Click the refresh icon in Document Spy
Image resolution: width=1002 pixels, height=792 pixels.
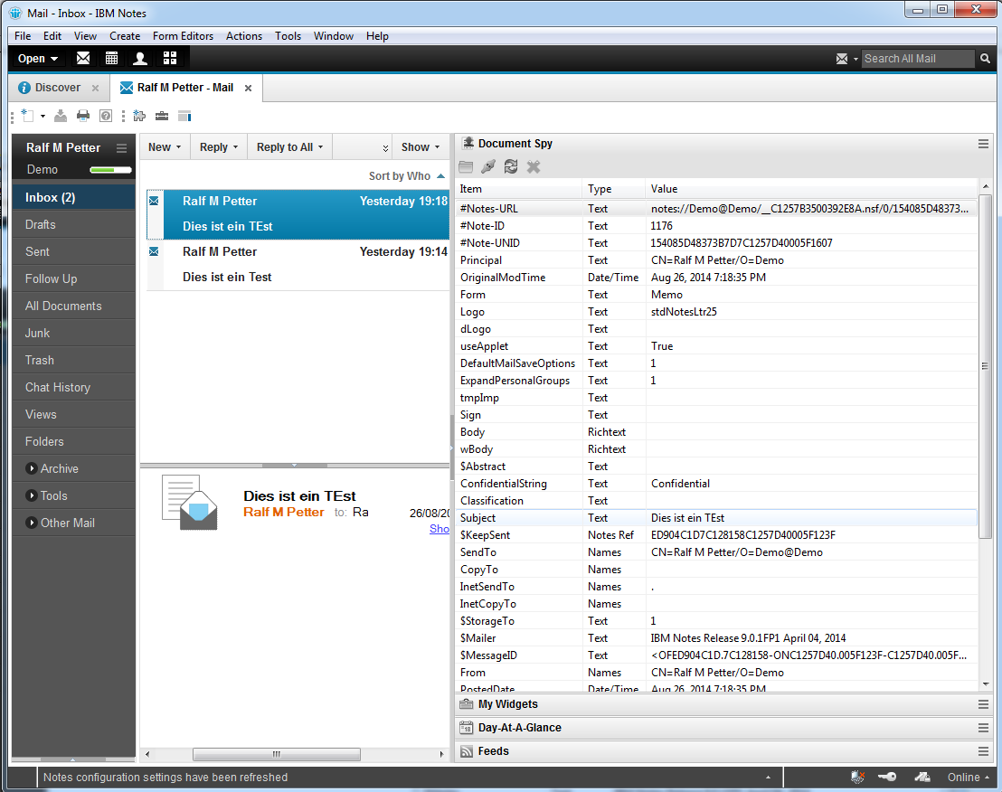[511, 166]
